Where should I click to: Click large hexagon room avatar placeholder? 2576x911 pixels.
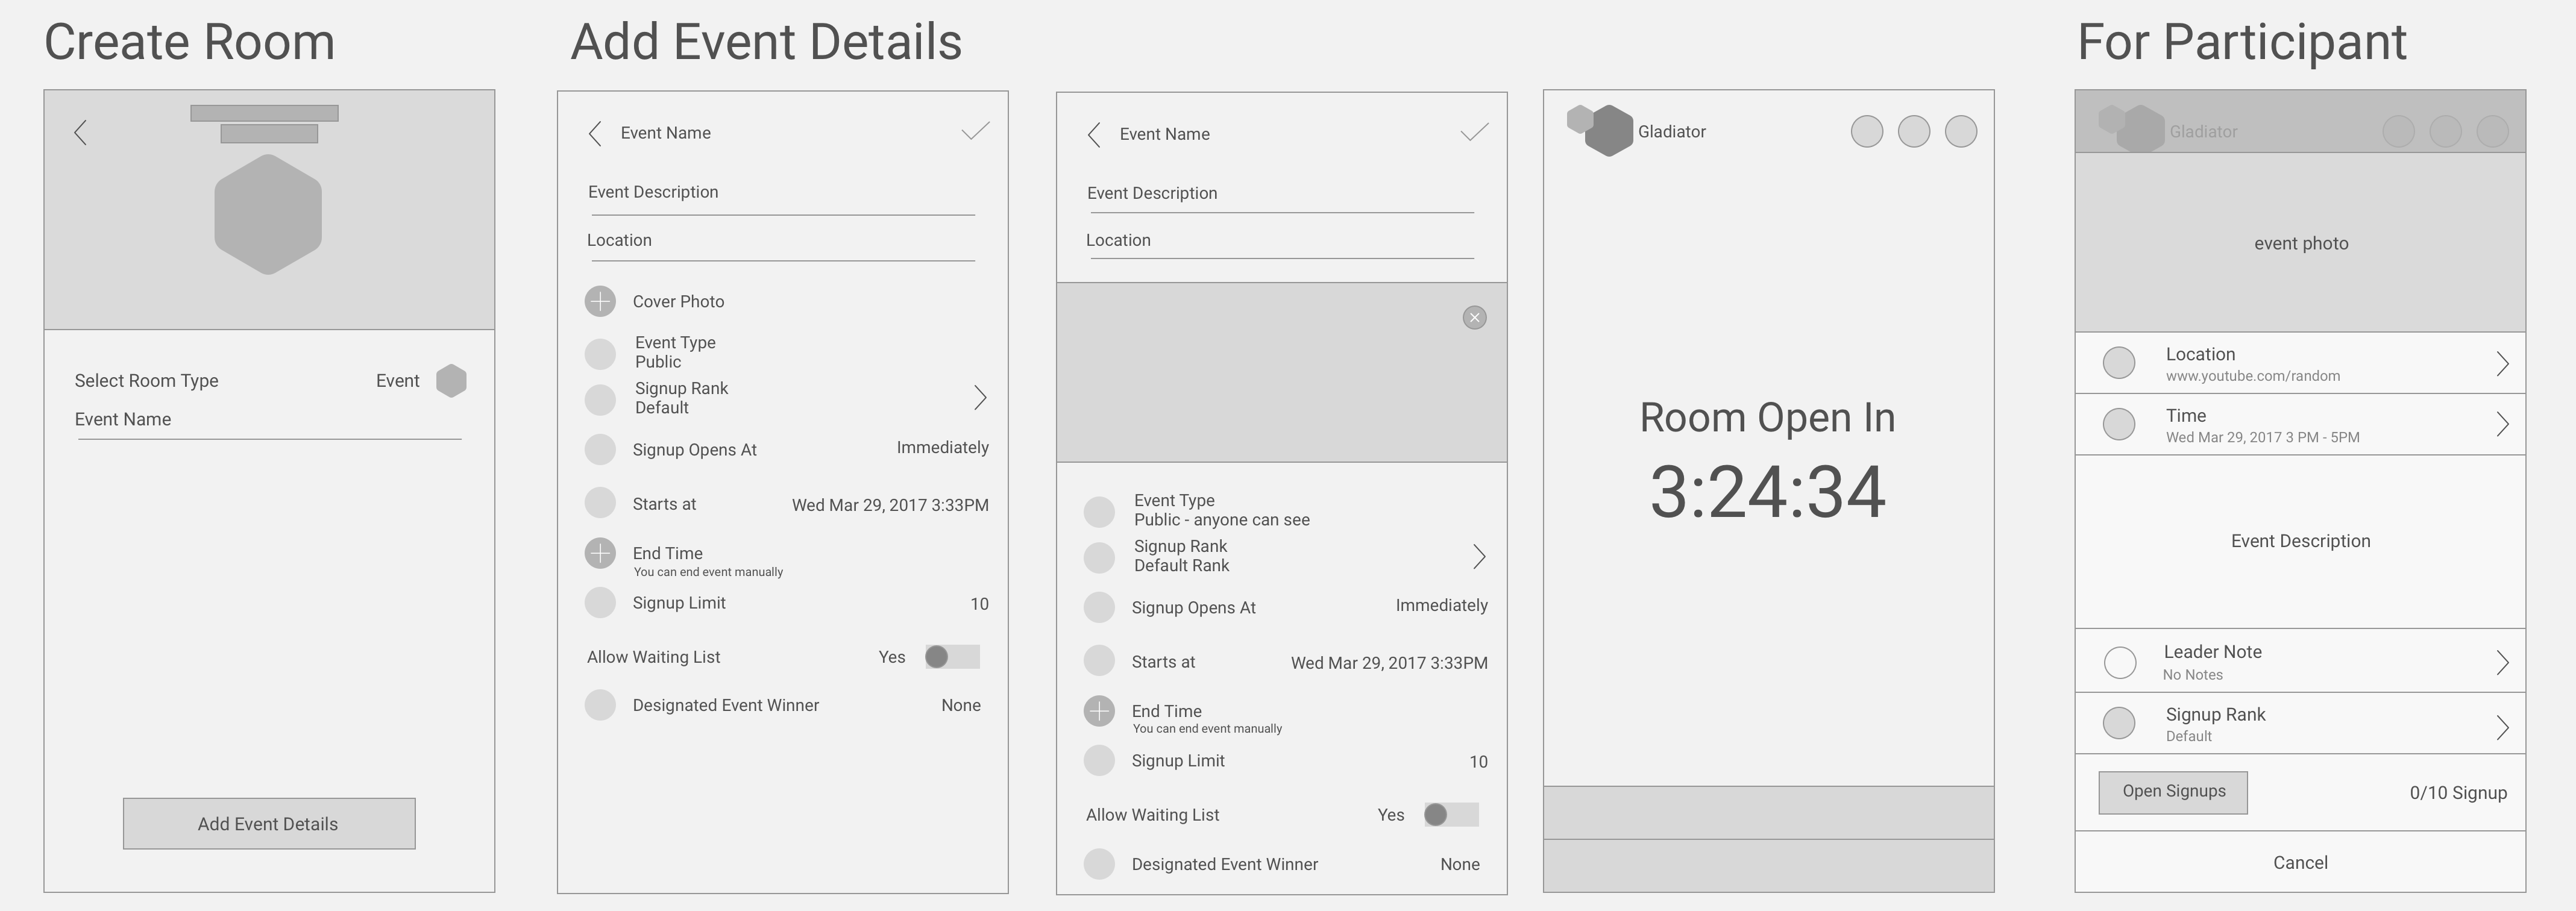click(x=268, y=214)
